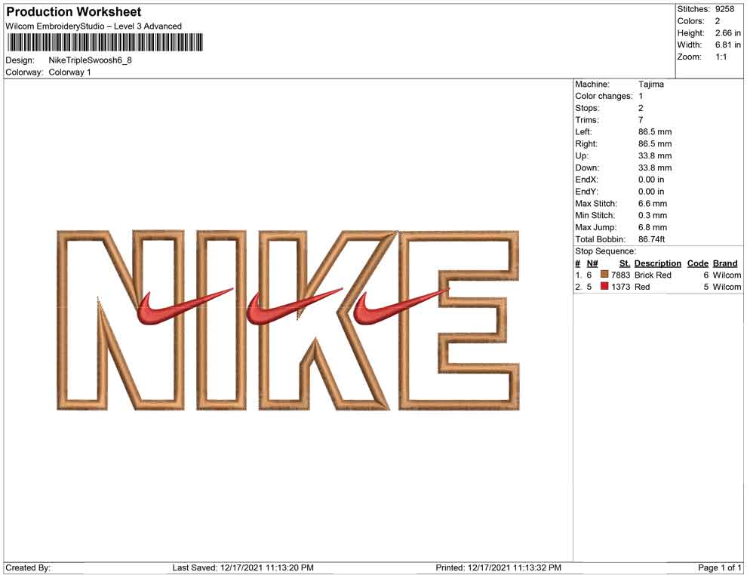This screenshot has height=575, width=747.
Task: Click the Code column header
Action: tap(697, 263)
